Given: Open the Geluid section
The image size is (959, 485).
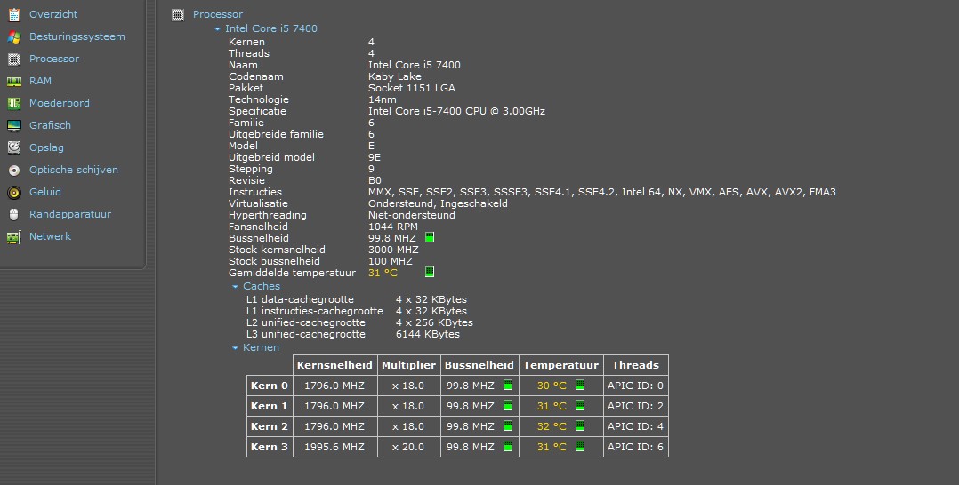Looking at the screenshot, I should pos(45,192).
